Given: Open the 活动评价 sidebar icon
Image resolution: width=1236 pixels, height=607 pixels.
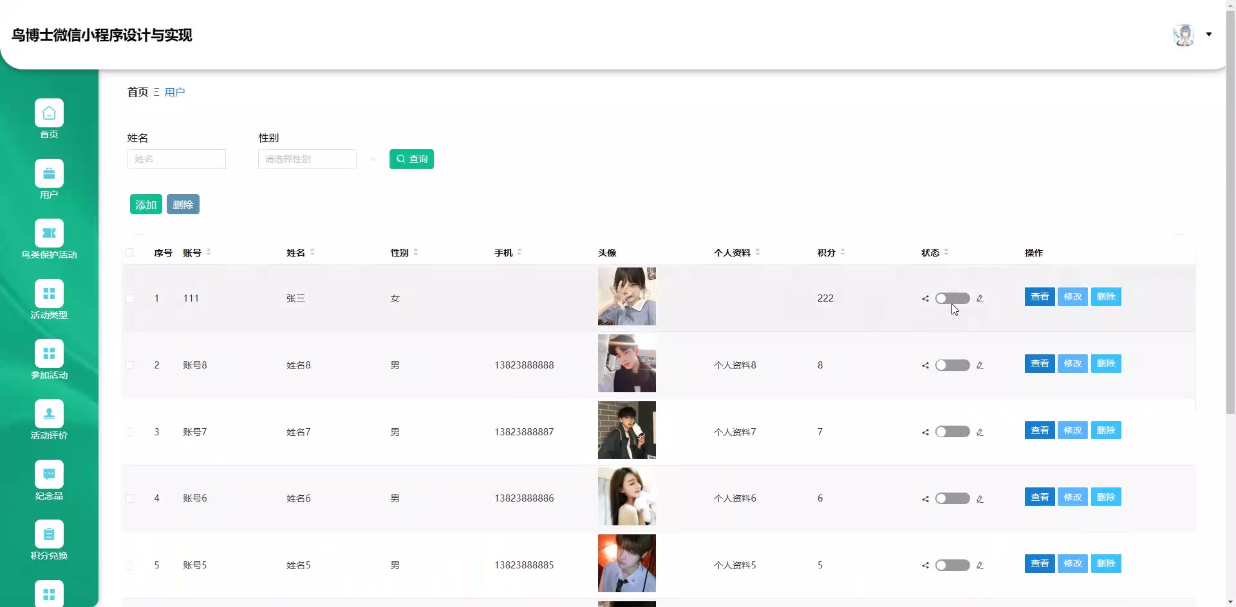Looking at the screenshot, I should tap(49, 414).
